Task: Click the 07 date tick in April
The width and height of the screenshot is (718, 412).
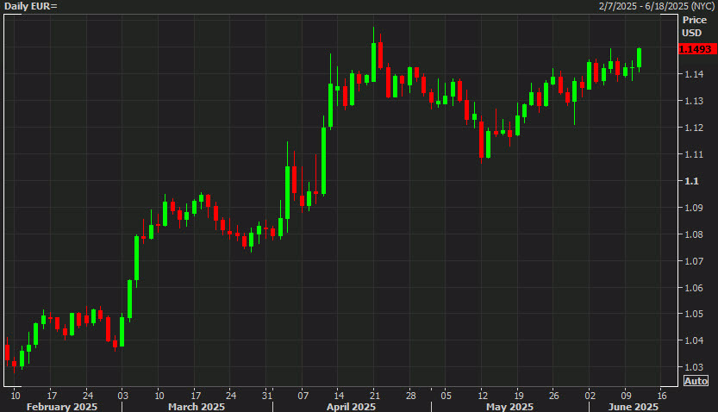Action: 303,396
